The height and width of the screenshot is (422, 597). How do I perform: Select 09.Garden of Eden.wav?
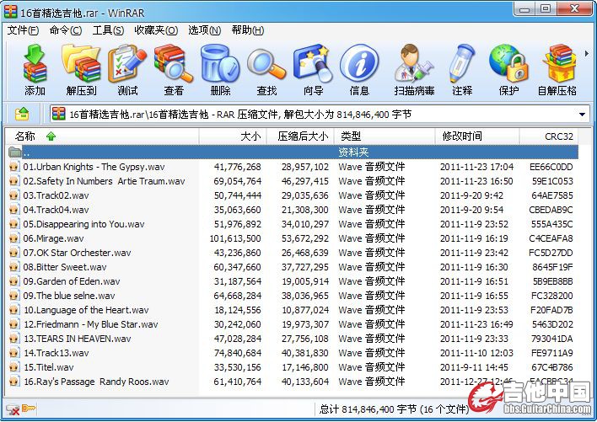click(72, 281)
